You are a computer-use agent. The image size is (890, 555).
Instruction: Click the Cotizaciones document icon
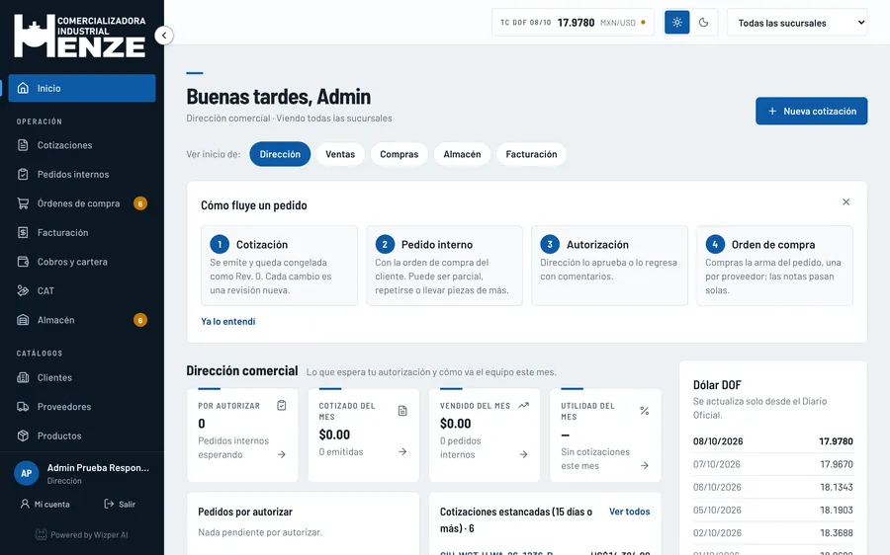click(x=23, y=145)
